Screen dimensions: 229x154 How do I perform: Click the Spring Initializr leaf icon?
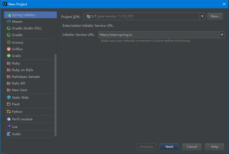[x=9, y=15]
